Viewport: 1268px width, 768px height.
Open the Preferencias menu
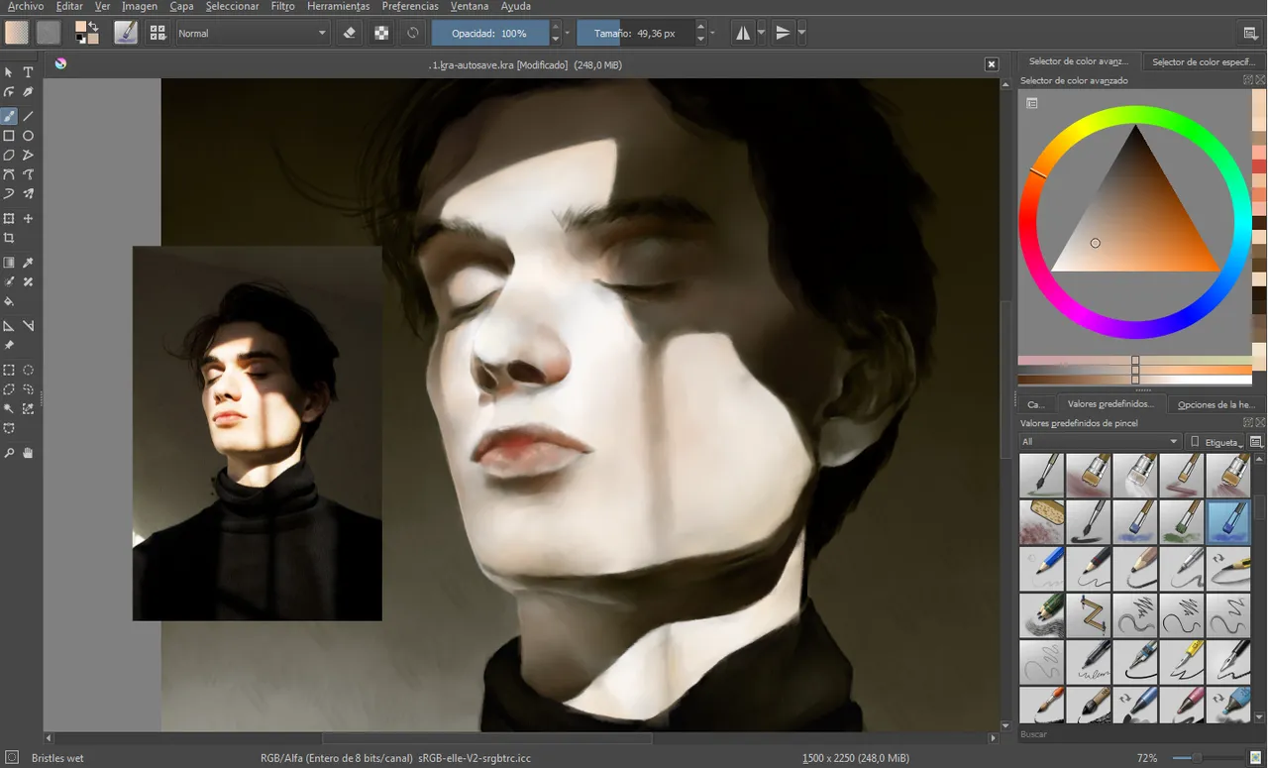coord(410,6)
